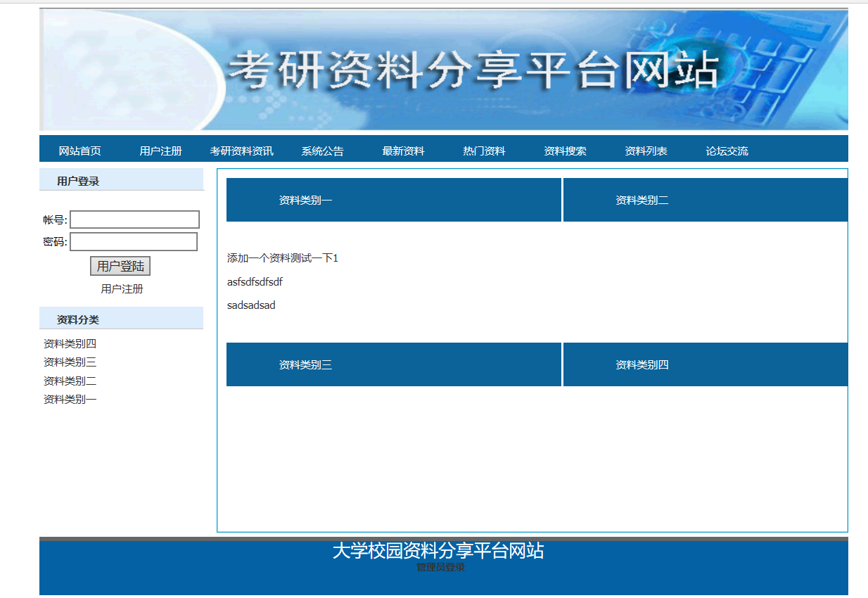Open the 网站首页 navigation item
The width and height of the screenshot is (868, 598).
coord(79,151)
